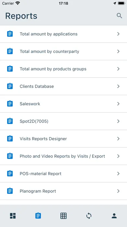Expand chevron for POS-material Report
Screen dimensions: 127x227
click(118, 174)
